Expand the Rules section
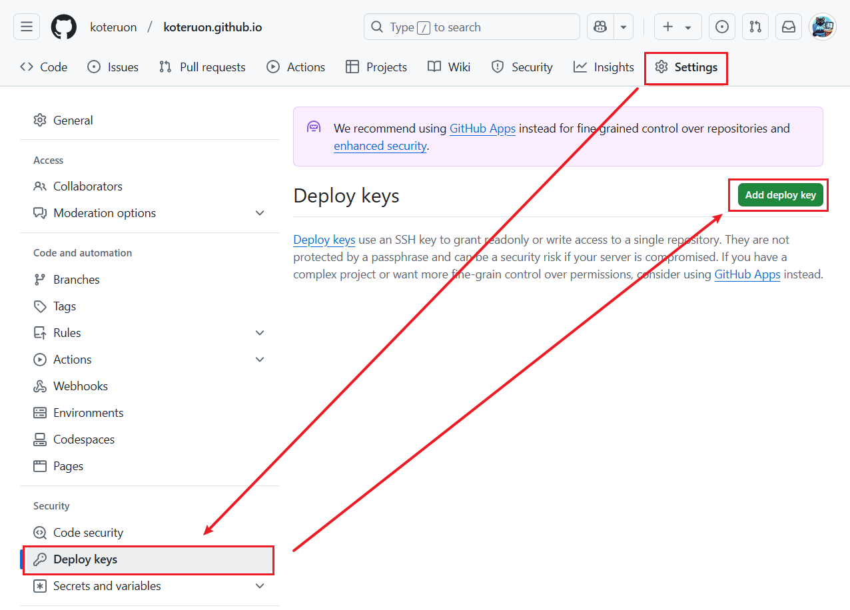 point(260,332)
